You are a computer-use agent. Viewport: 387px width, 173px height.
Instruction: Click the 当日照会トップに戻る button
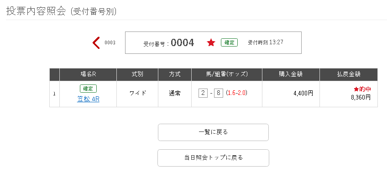(x=213, y=158)
